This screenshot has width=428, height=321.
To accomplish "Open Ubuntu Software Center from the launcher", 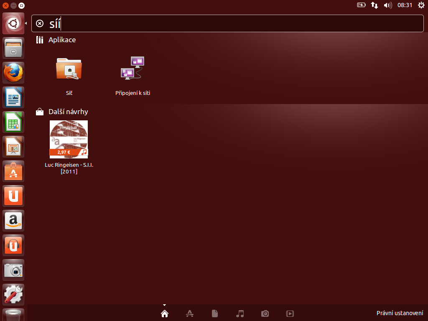I will [x=14, y=171].
